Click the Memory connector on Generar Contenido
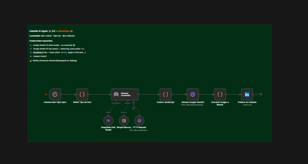This screenshot has height=164, width=308. point(128,100)
